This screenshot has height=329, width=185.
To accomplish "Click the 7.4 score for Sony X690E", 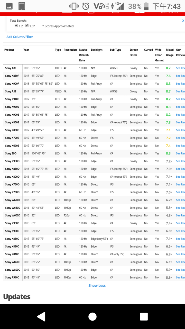I will coord(168,146).
